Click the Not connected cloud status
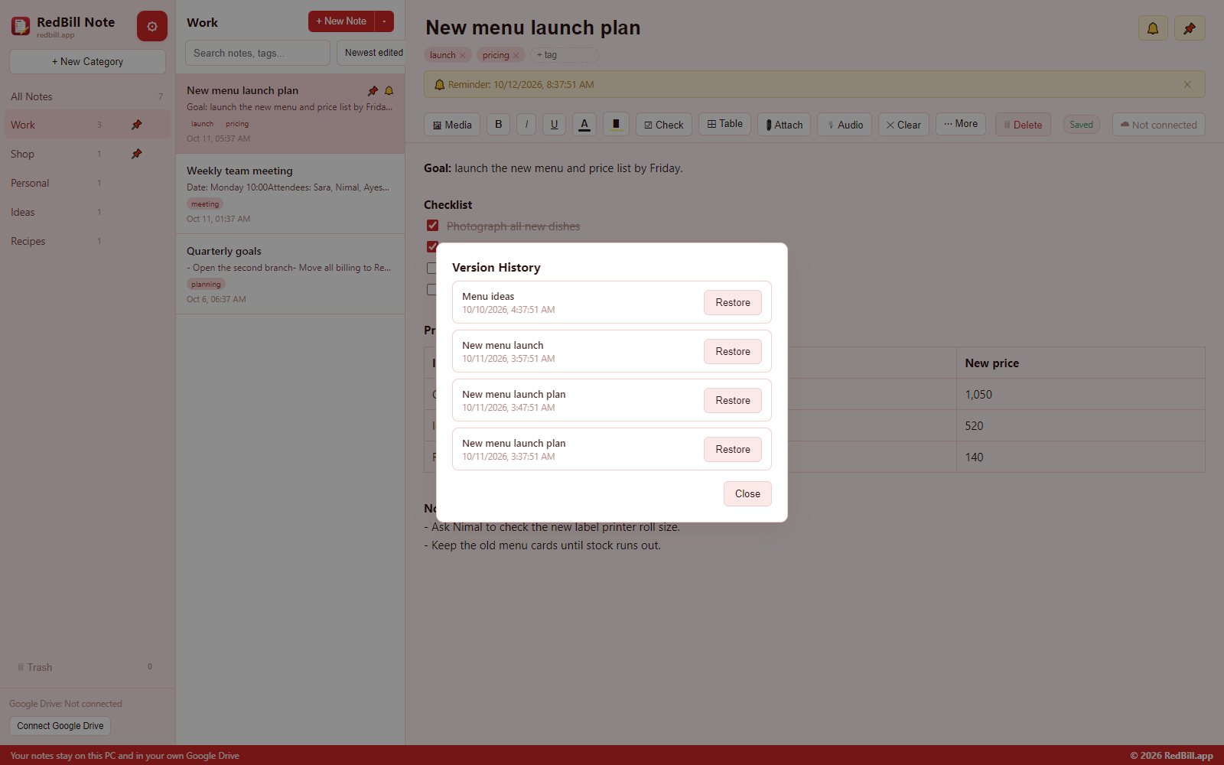This screenshot has width=1224, height=765. click(x=1158, y=125)
